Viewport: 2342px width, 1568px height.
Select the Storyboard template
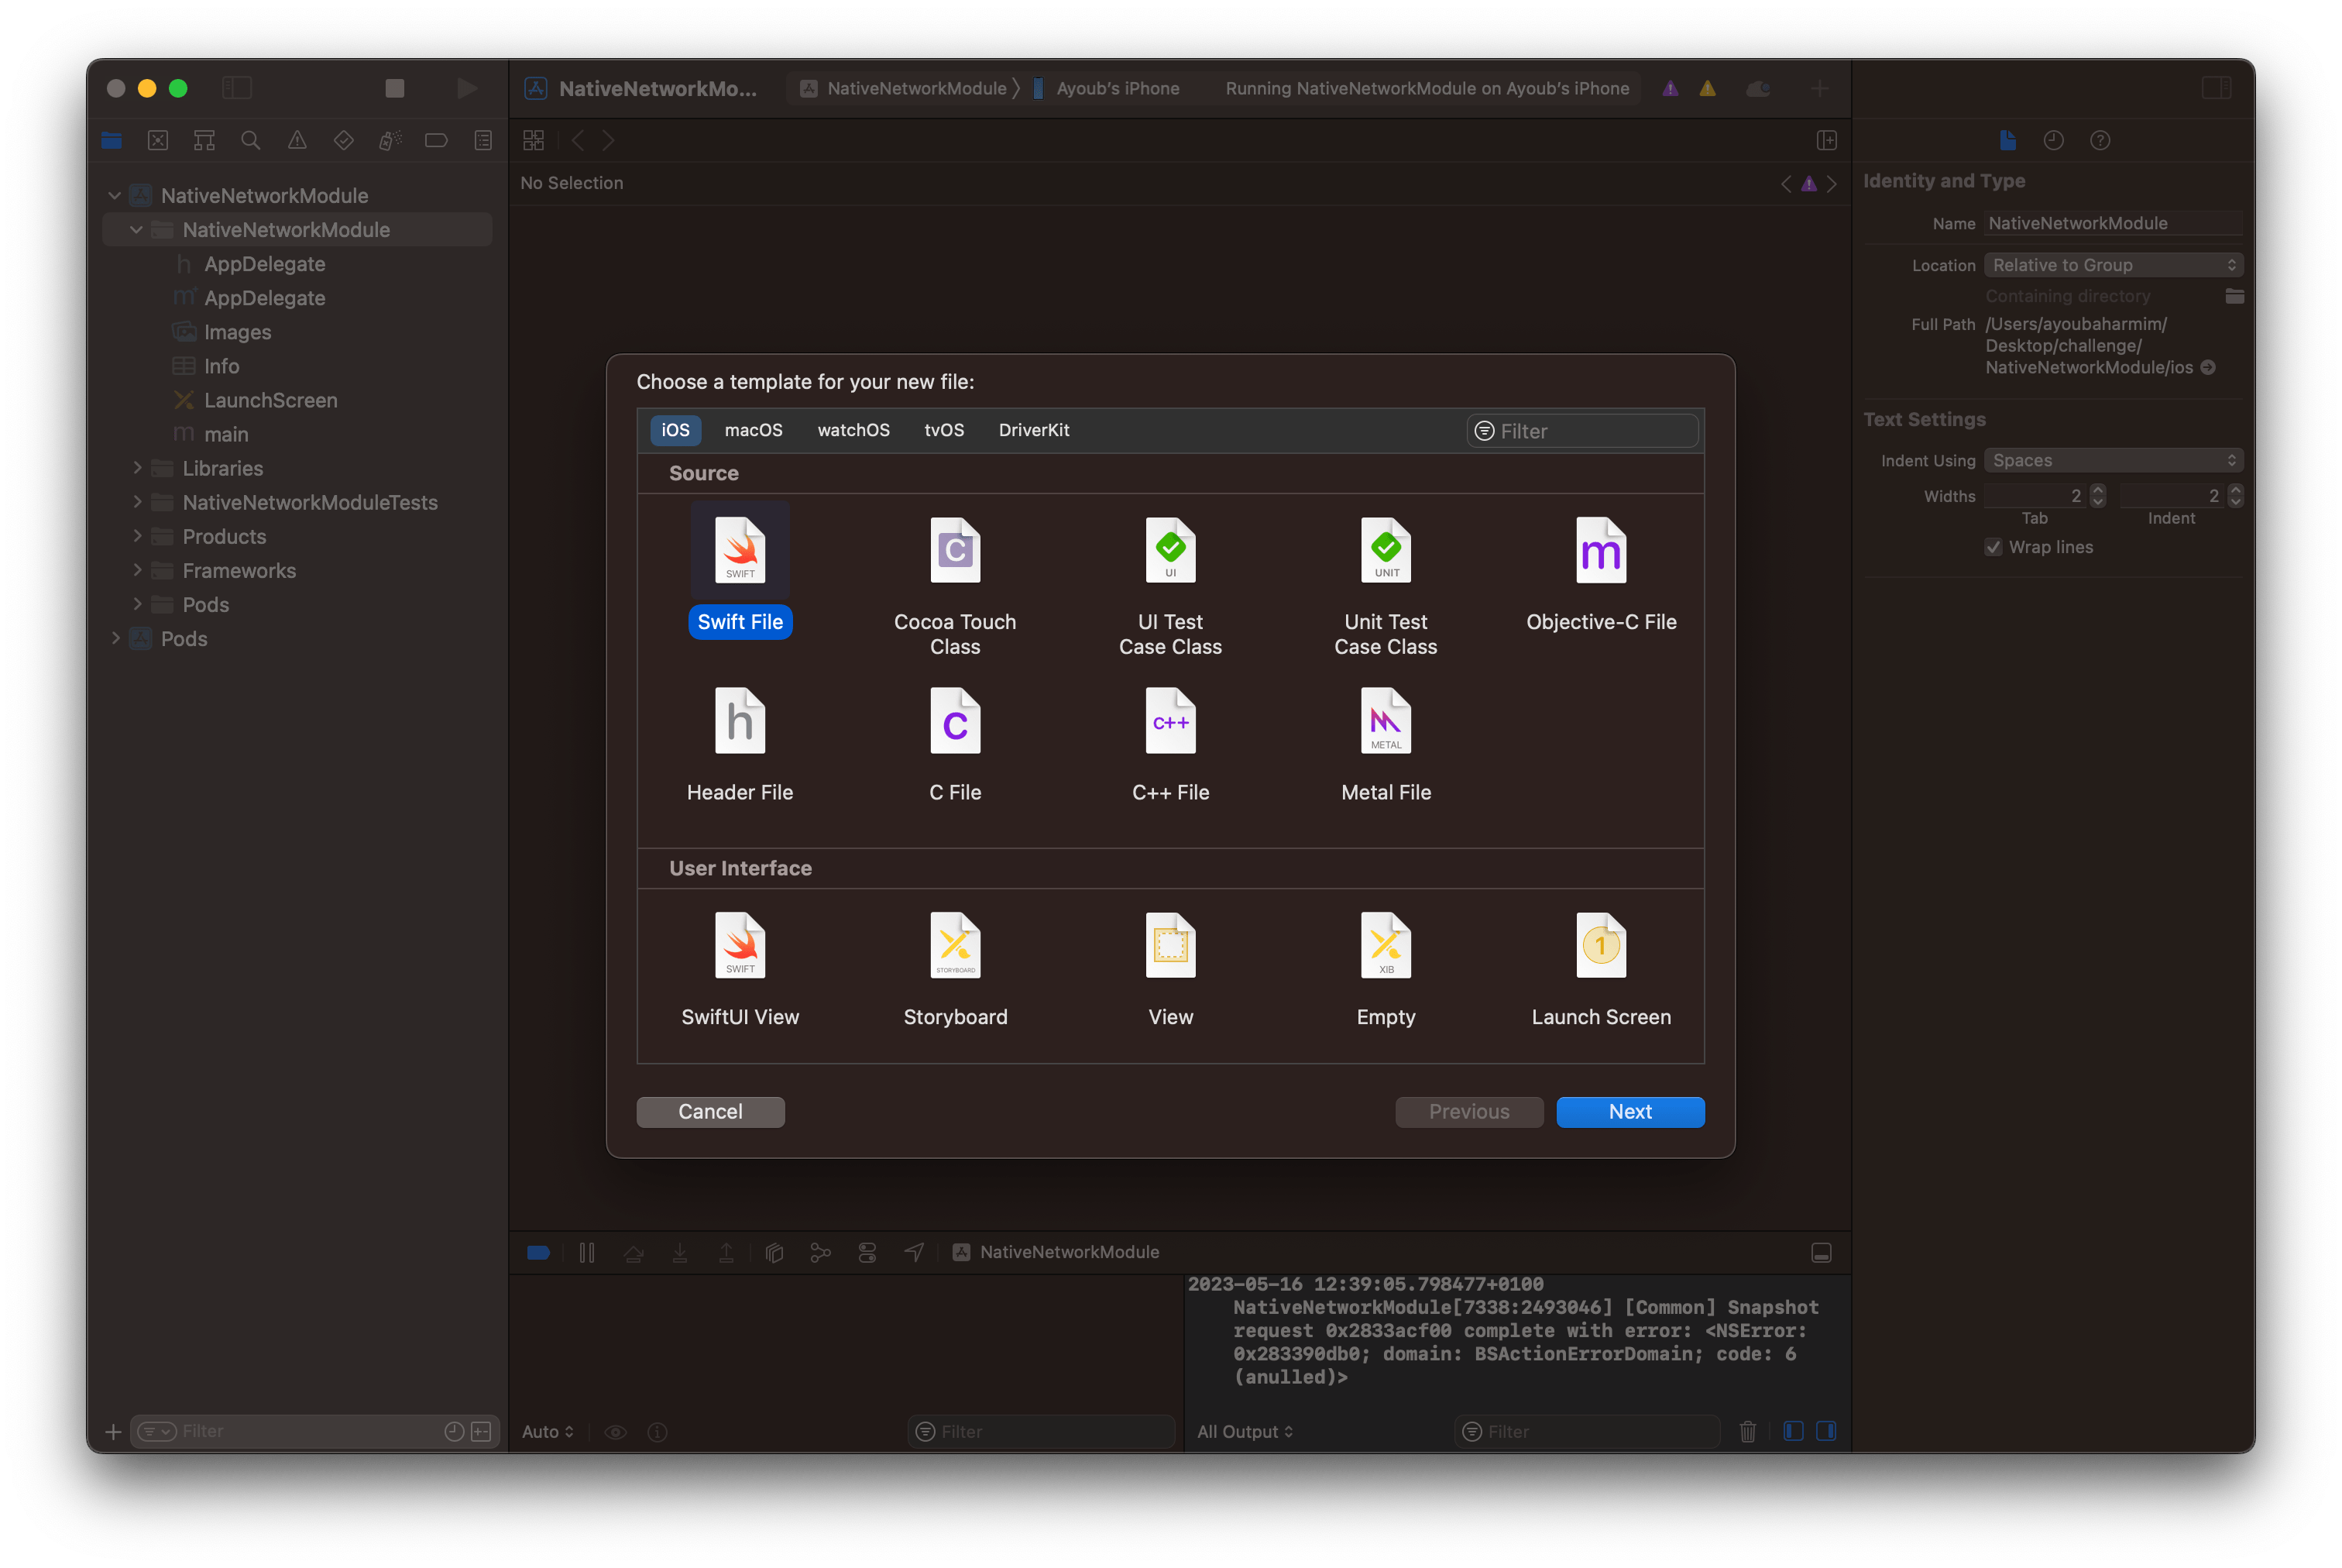(955, 970)
